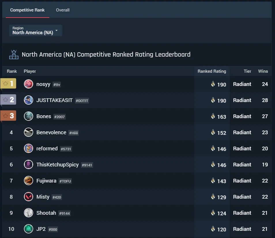This screenshot has height=238, width=275.
Task: Click the Radiant rank icon in ThisKetchupSpicy's row
Action: (213, 164)
